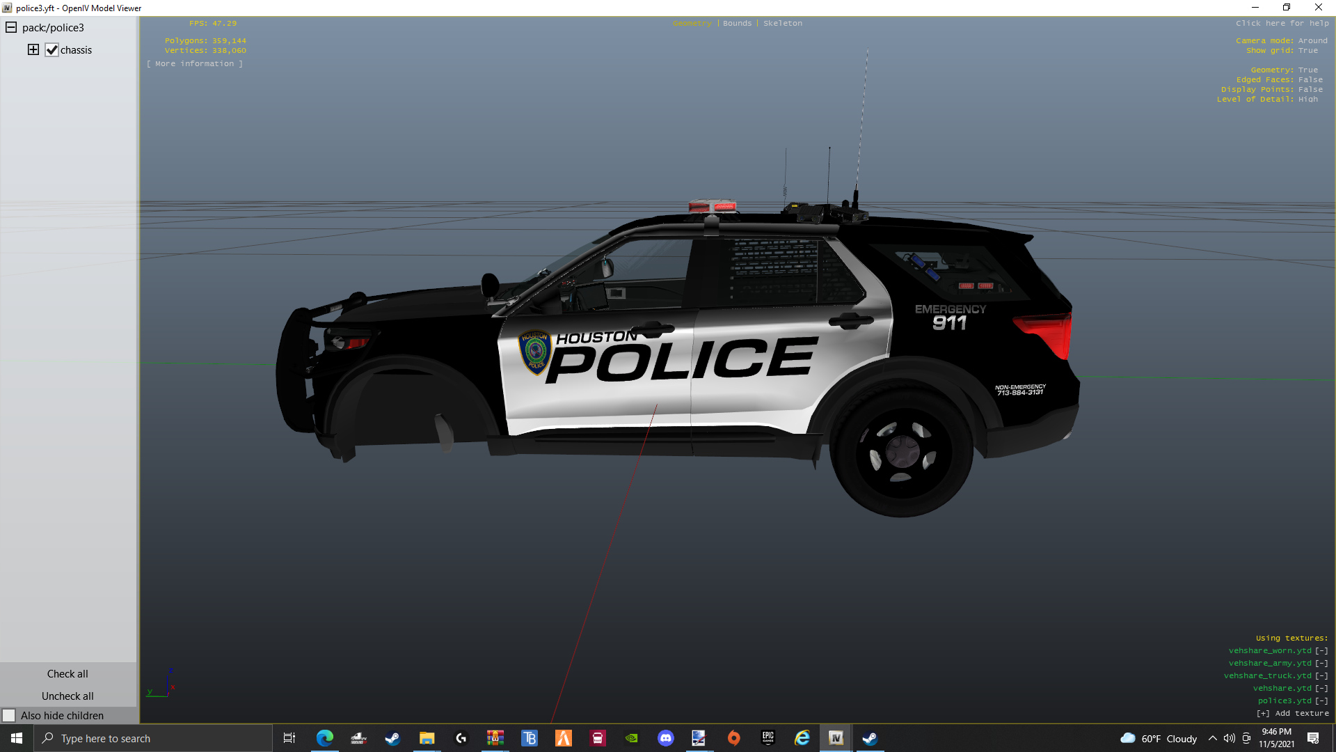
Task: Click [+] Add texture
Action: 1292,713
